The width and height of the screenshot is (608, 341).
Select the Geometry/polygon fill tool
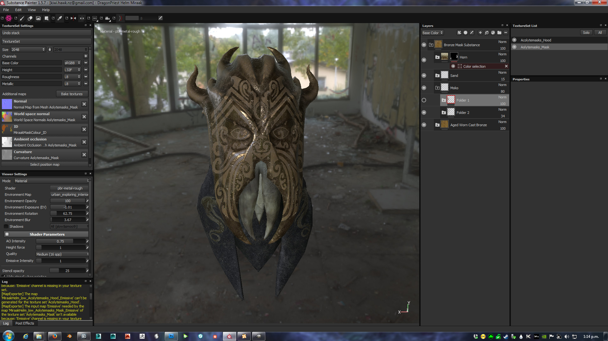pos(47,18)
